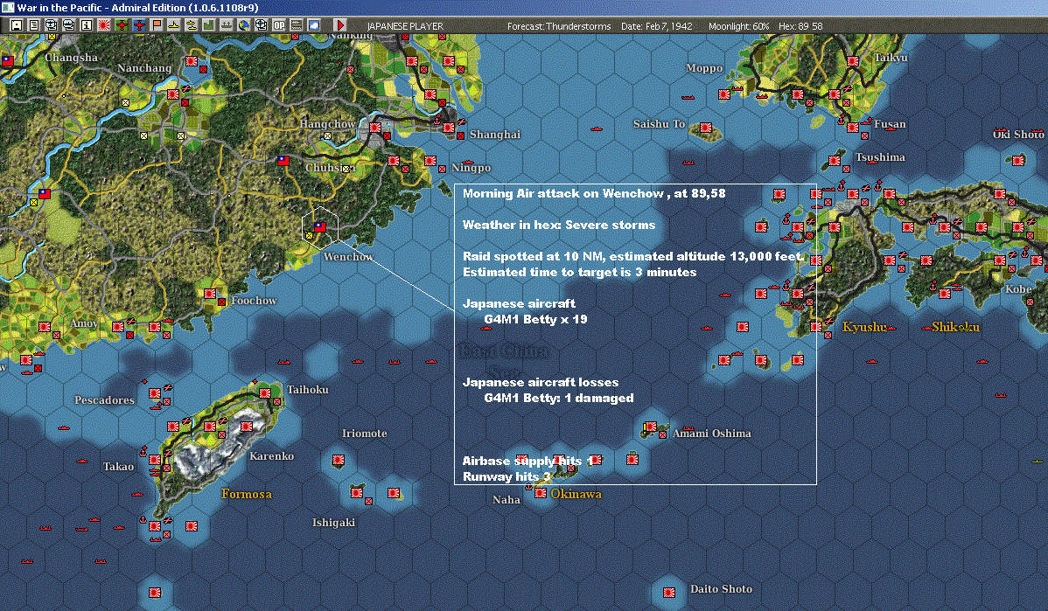Click the Chinese flag above Chuhsien
Screen dimensions: 1048x611
(x=283, y=160)
